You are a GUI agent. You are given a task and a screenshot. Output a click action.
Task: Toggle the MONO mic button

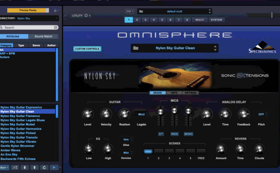click(x=188, y=134)
